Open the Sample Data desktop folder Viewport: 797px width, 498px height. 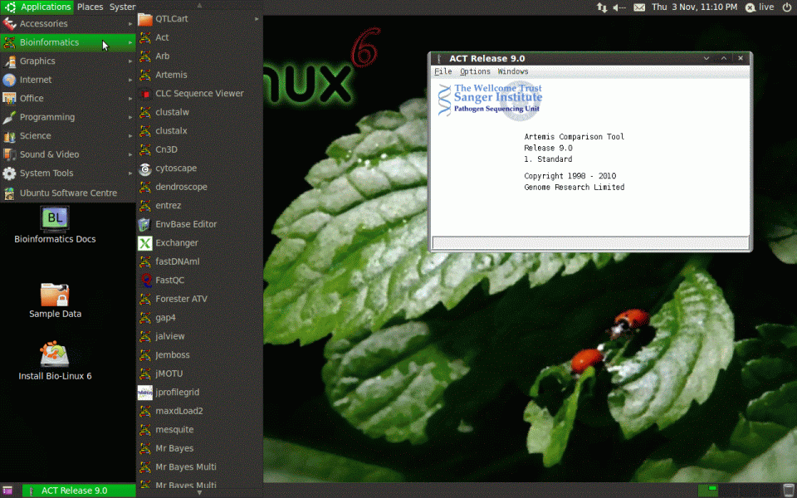tap(55, 299)
